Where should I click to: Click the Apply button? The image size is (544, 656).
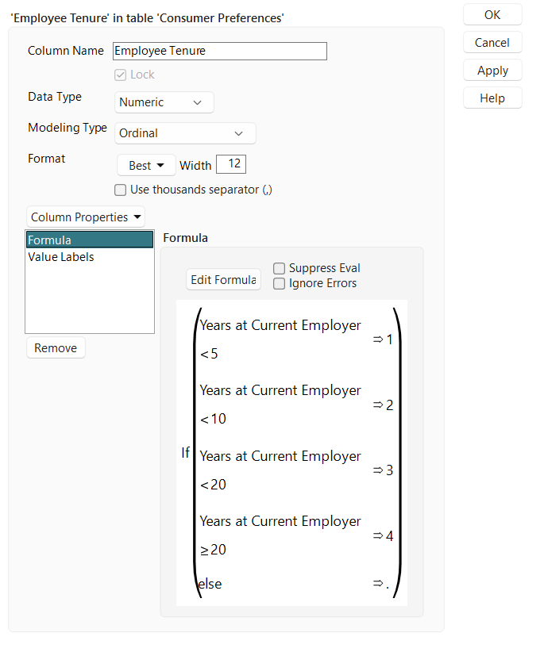492,70
